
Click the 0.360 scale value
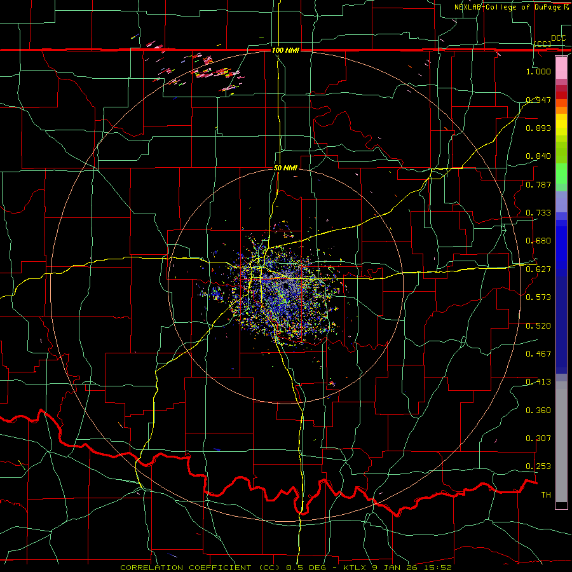pyautogui.click(x=538, y=411)
